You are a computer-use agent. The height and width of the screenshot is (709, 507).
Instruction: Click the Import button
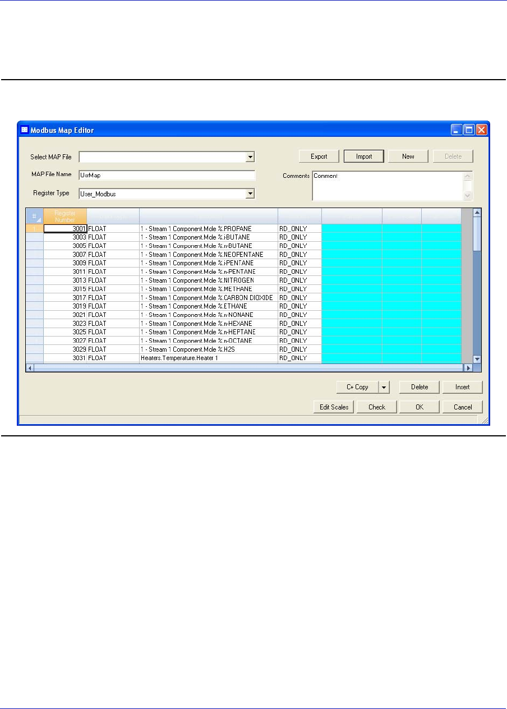[x=364, y=156]
